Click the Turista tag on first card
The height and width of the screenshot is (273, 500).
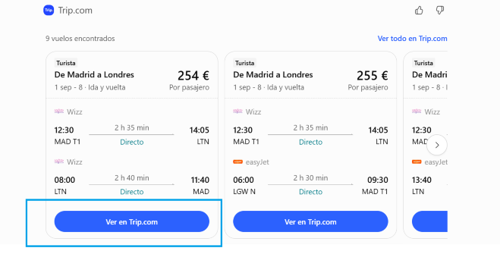tap(66, 63)
